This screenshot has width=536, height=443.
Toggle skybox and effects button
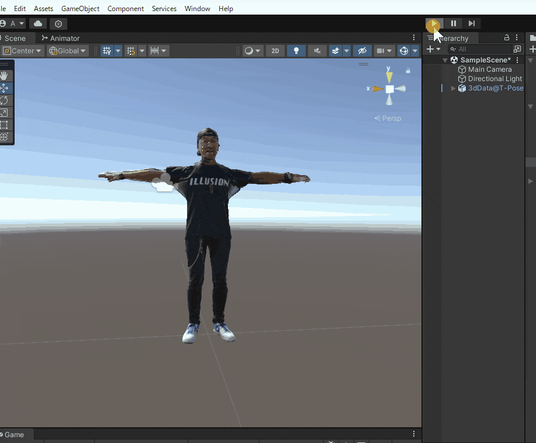pos(336,51)
